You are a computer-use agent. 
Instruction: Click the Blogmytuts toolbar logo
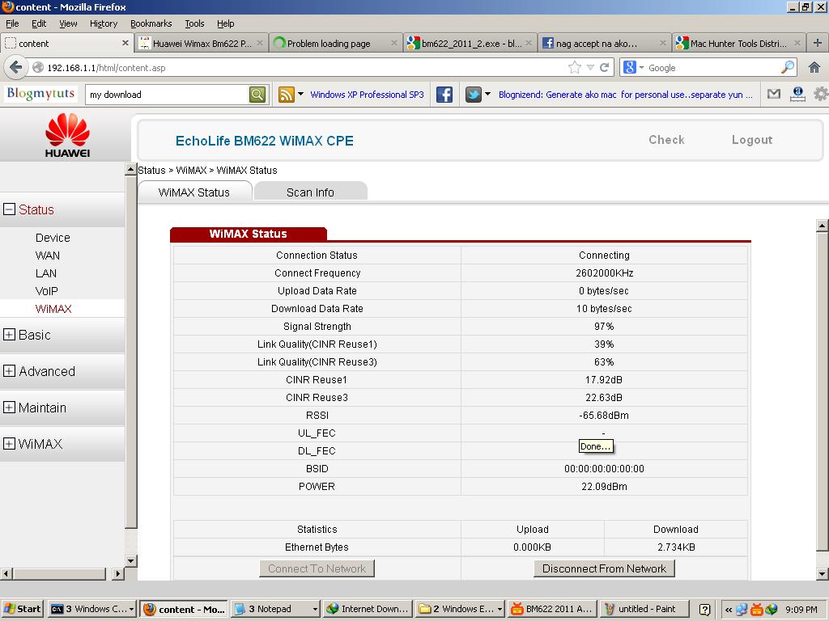click(x=40, y=94)
